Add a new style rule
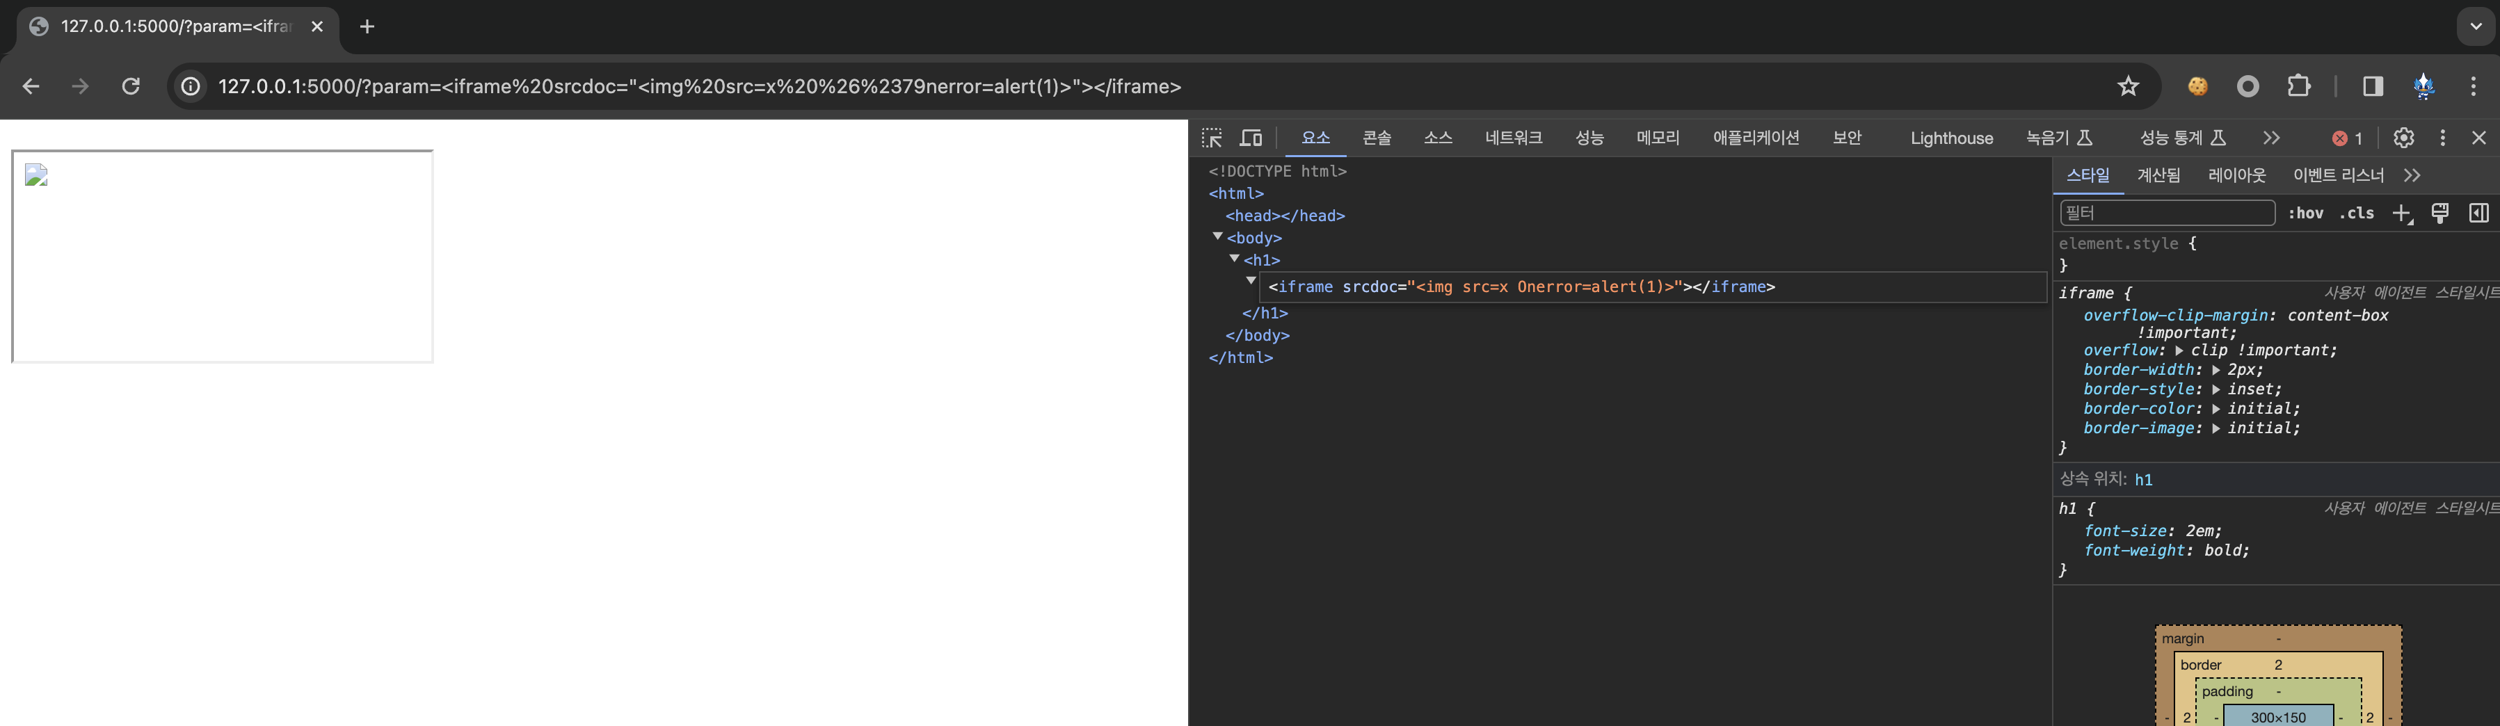The height and width of the screenshot is (726, 2500). pos(2402,213)
